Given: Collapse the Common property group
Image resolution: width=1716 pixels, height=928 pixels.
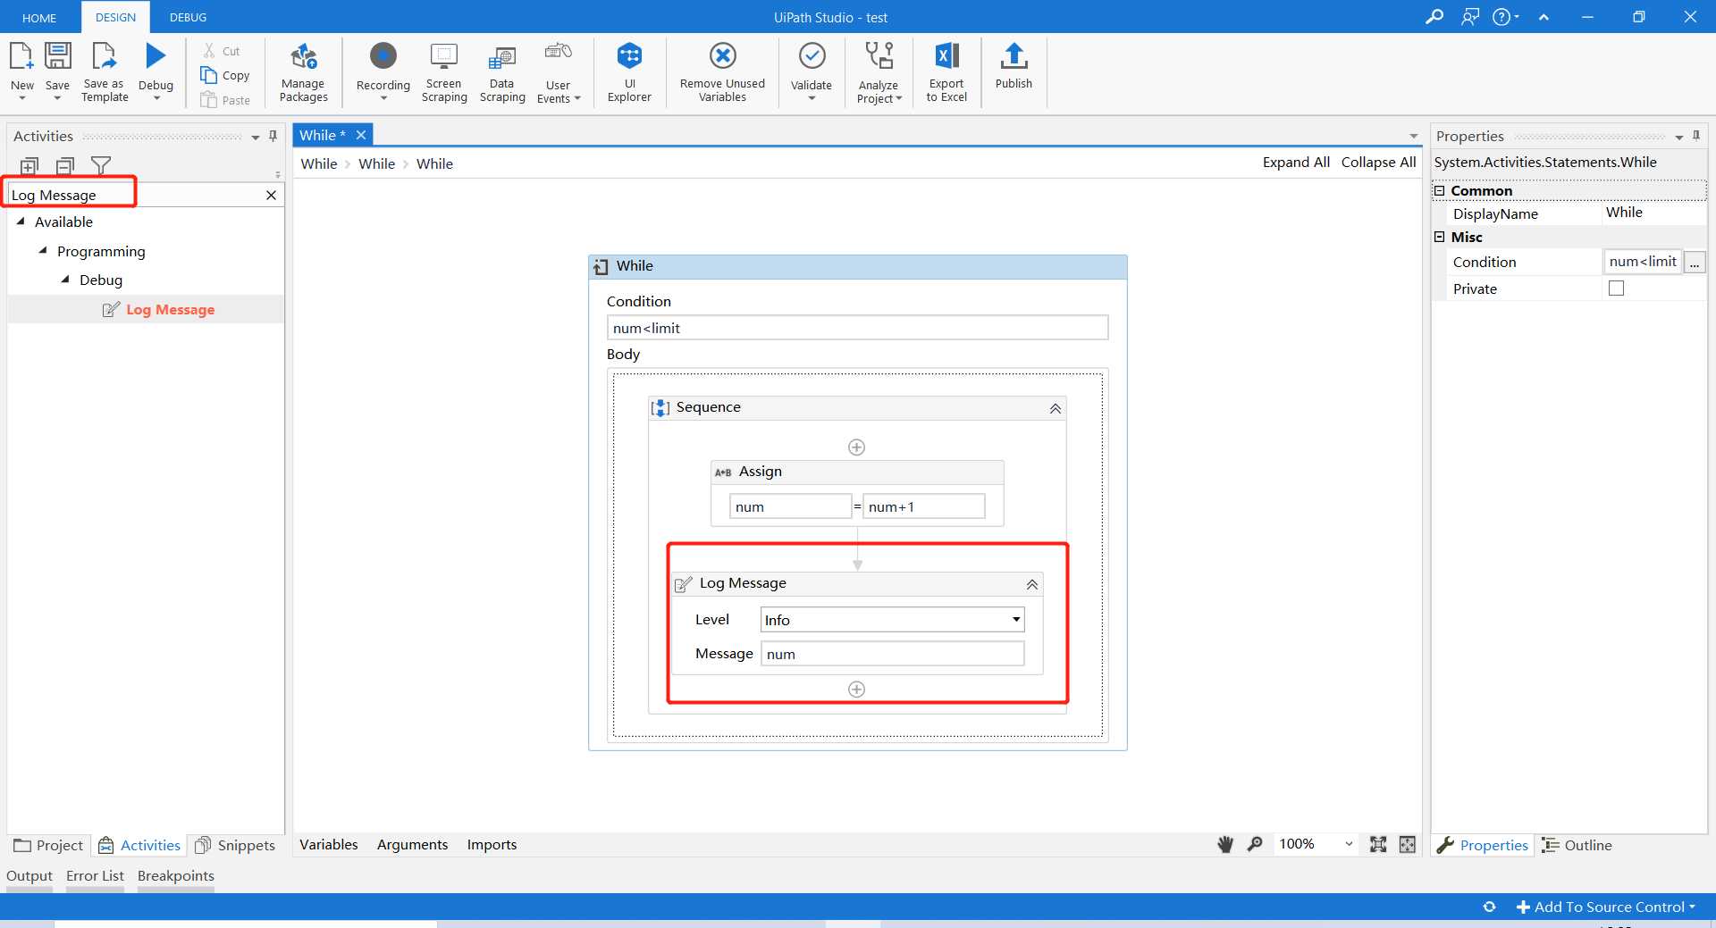Looking at the screenshot, I should [x=1439, y=190].
